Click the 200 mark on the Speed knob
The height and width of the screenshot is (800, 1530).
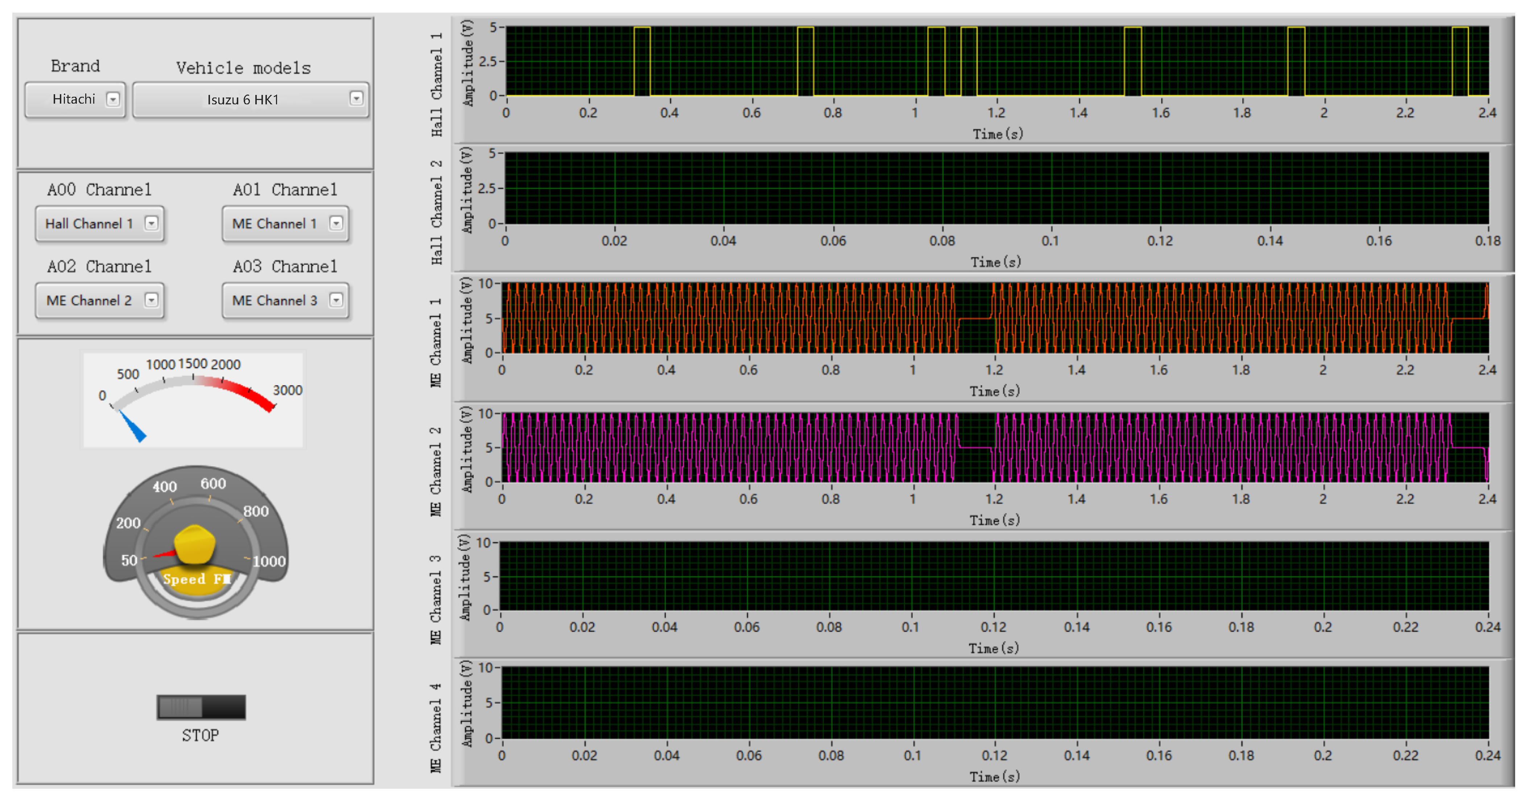[x=128, y=523]
